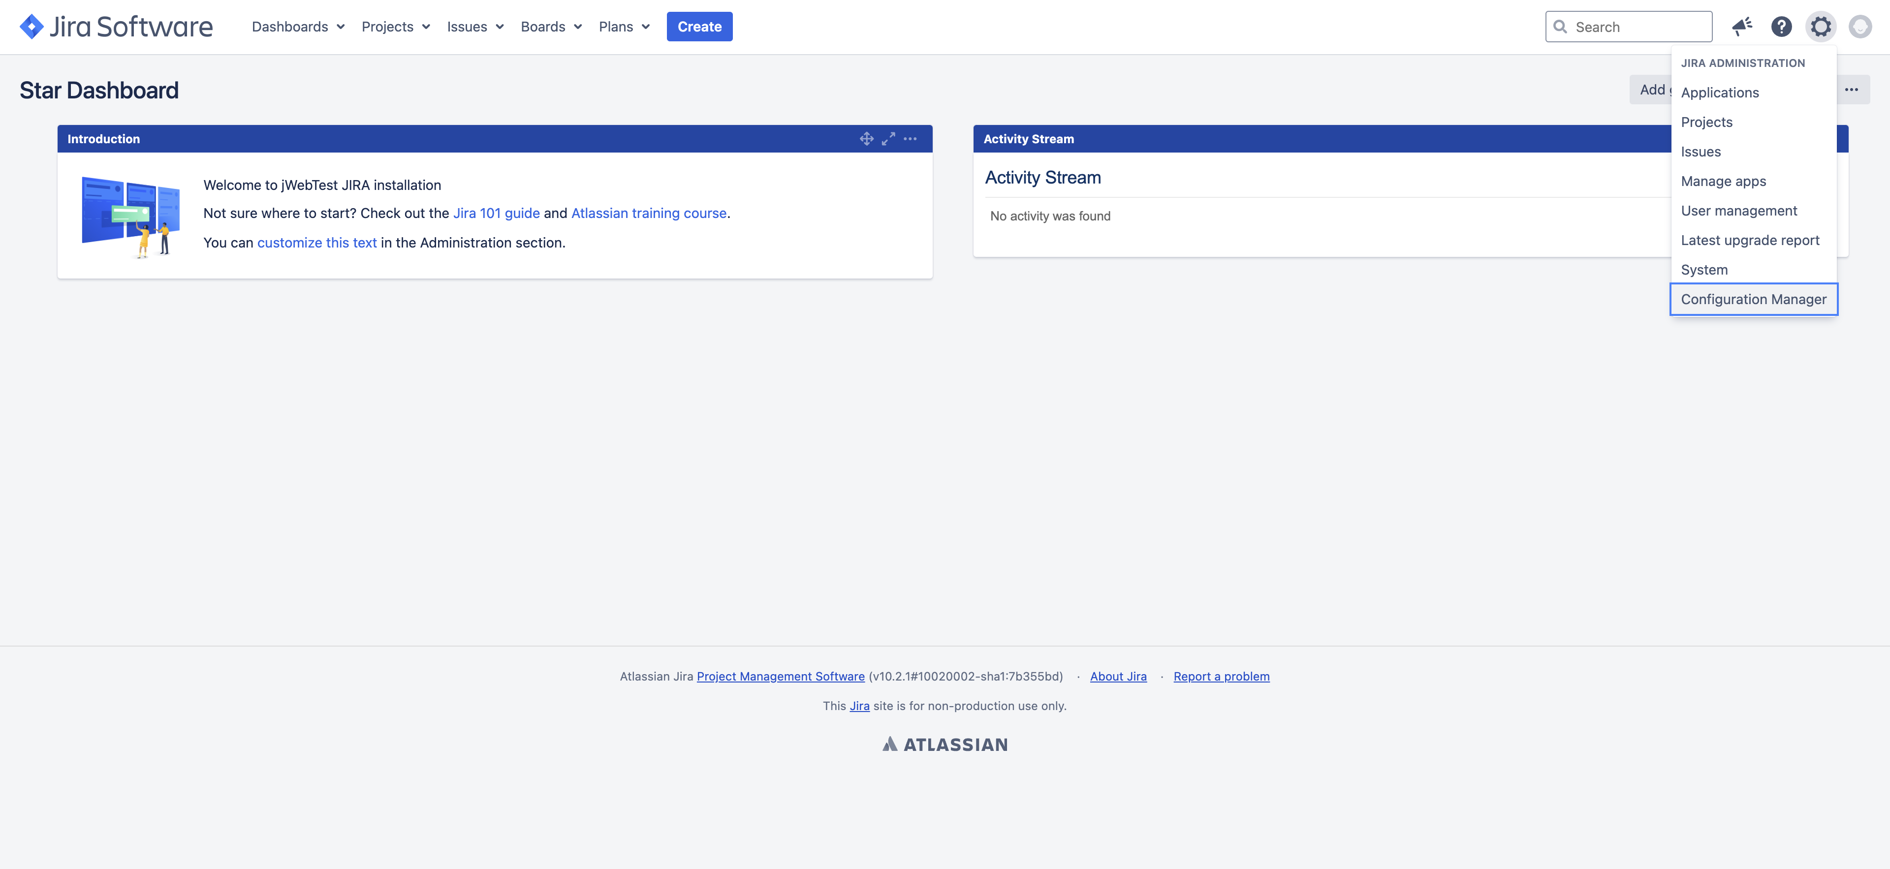This screenshot has height=869, width=1890.
Task: Click the JIRA ADMINISTRATION menu header
Action: [x=1742, y=63]
